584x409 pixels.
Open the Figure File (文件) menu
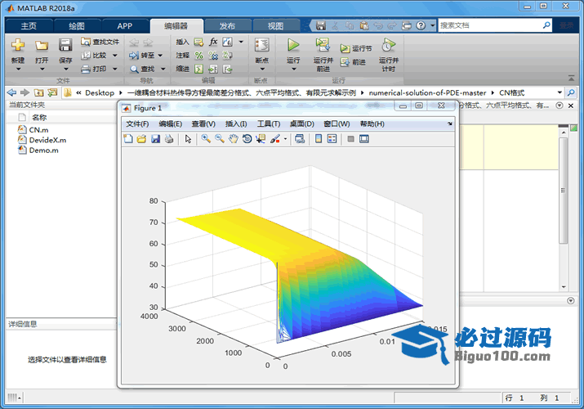point(137,124)
